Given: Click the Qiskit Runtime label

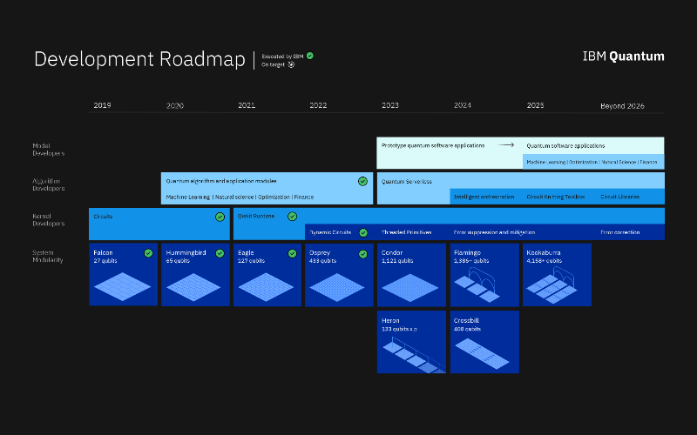Looking at the screenshot, I should [256, 216].
